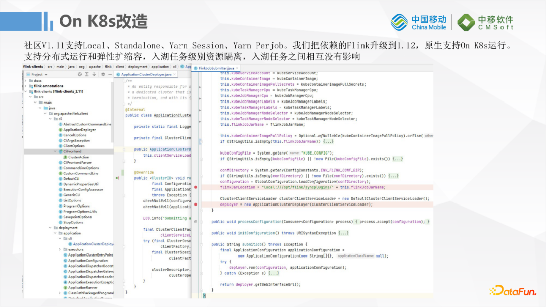Close the FlinkJobSubmitter.java tab
Viewport: 546px width, 307px height.
pyautogui.click(x=237, y=68)
